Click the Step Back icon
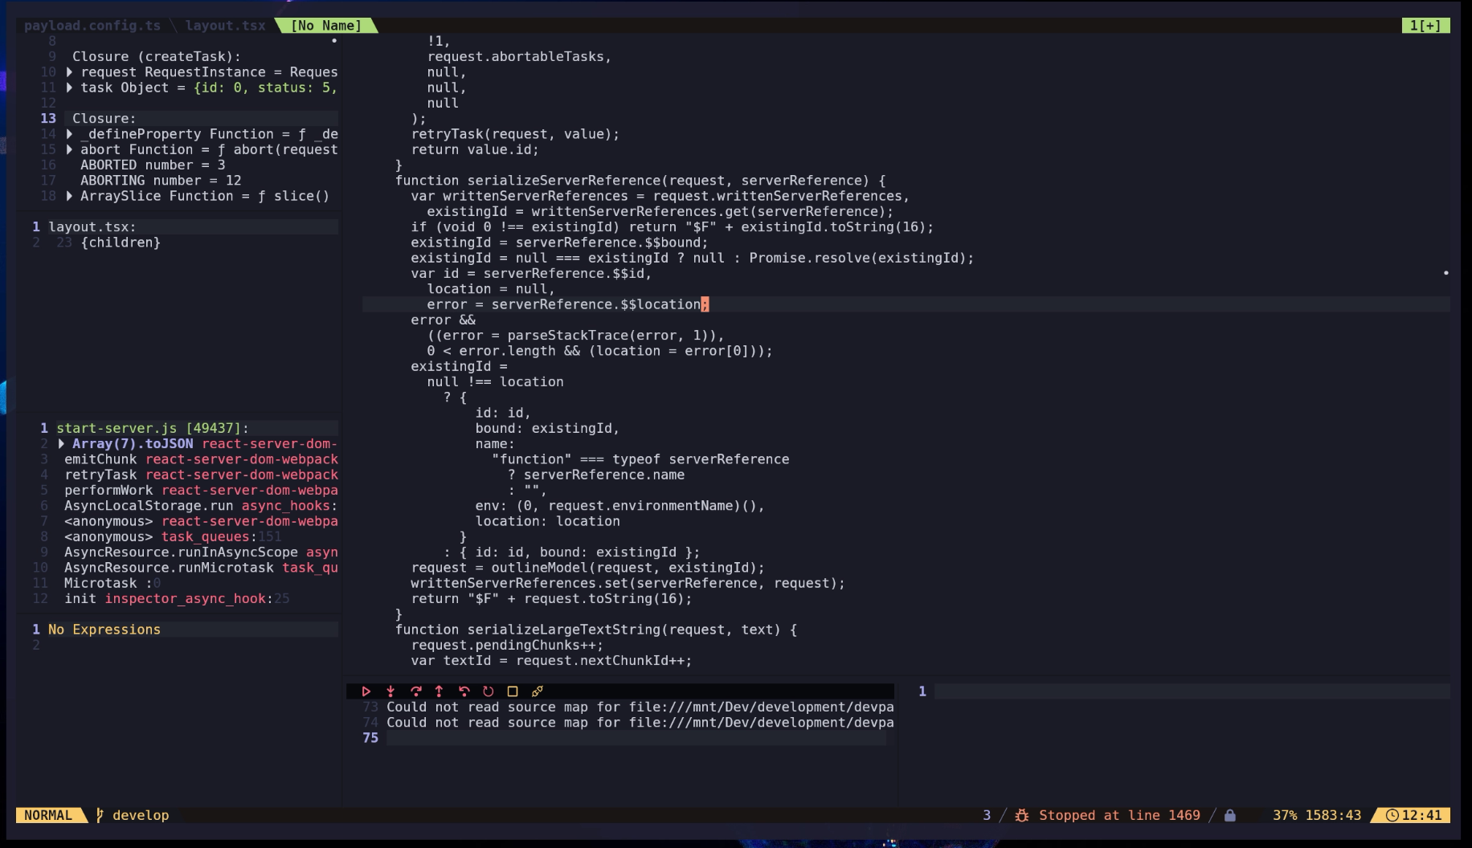This screenshot has width=1472, height=848. click(463, 691)
